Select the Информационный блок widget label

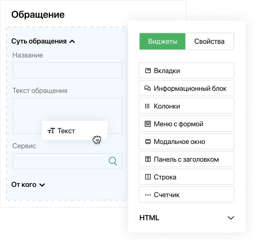pyautogui.click(x=190, y=89)
